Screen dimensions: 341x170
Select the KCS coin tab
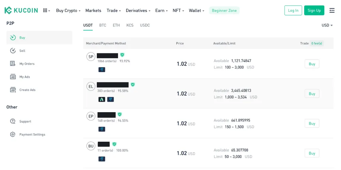[x=130, y=25]
